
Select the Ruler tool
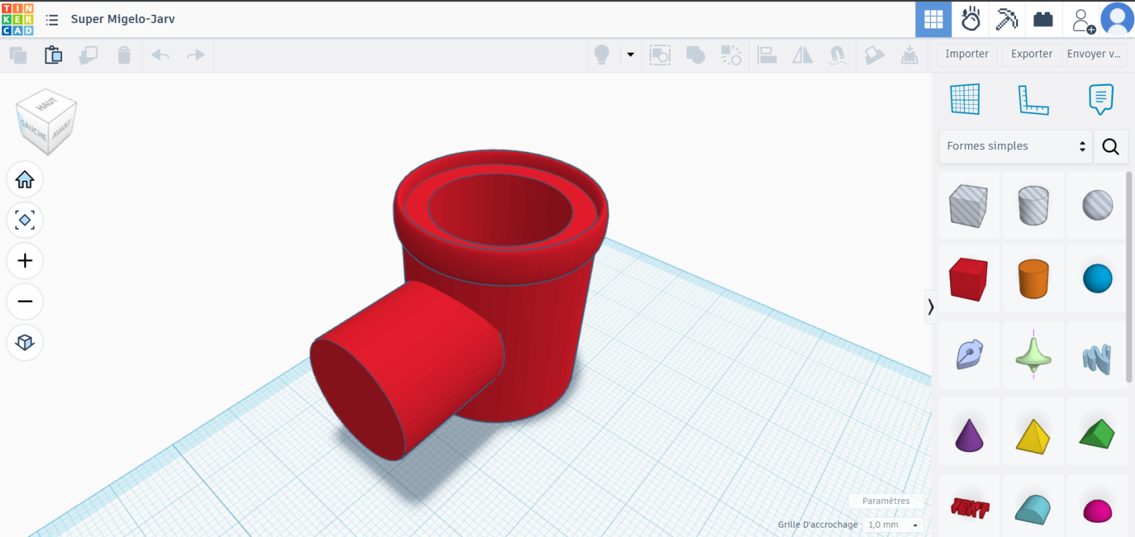tap(1033, 100)
